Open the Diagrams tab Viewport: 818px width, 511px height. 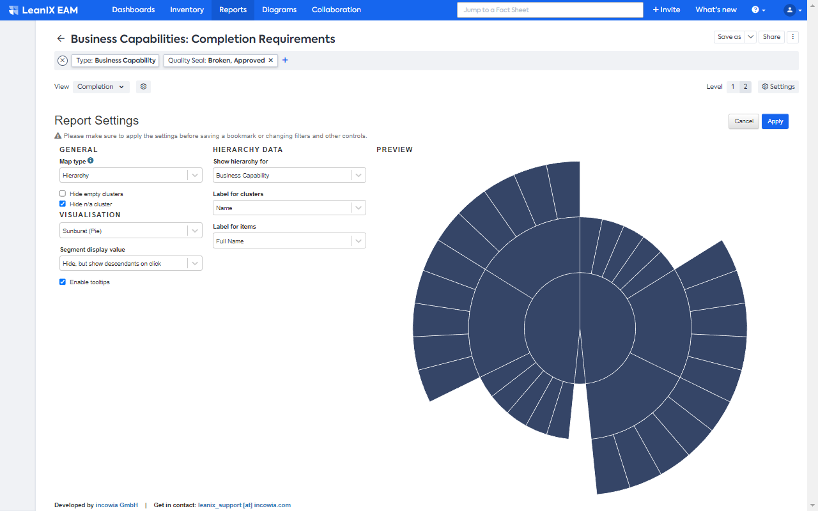(279, 10)
